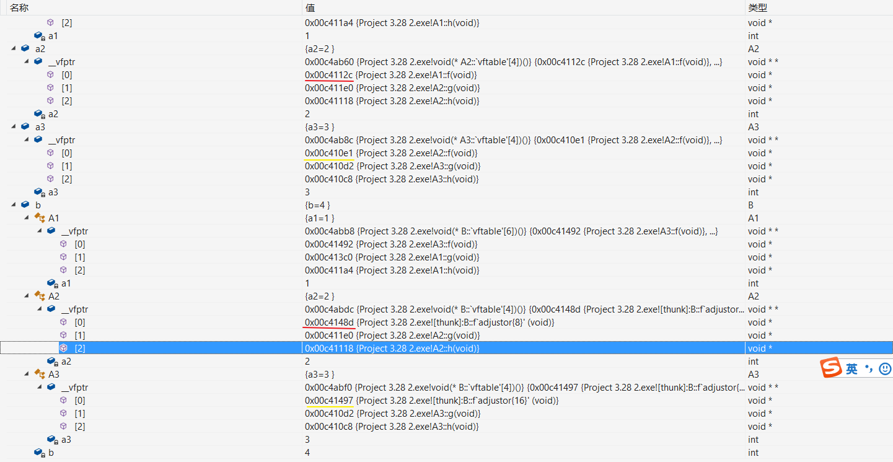
Task: Click base-class icon of A2 under b
Action: [x=40, y=296]
